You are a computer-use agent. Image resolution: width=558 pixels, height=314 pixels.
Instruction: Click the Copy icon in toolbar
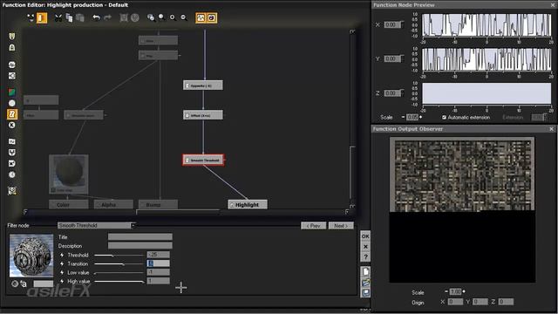coord(69,17)
